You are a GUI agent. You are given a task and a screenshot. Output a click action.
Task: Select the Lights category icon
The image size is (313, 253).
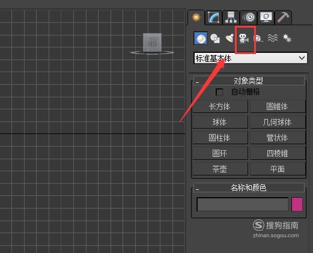tap(229, 38)
